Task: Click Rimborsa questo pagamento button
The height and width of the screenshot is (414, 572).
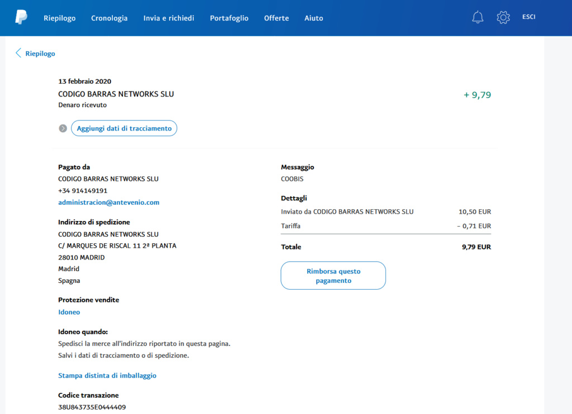Action: click(x=333, y=276)
